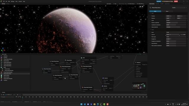Viewport: 189px width, 106px height.
Task: Collapse the Main parameter section
Action: pos(150,13)
